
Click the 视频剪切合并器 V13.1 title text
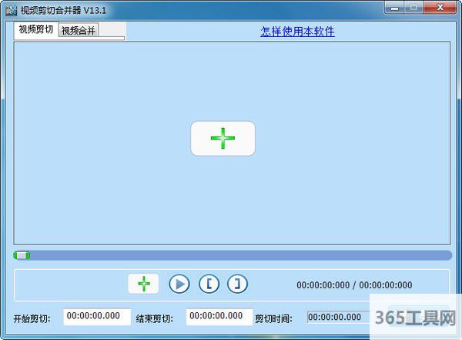click(x=63, y=8)
